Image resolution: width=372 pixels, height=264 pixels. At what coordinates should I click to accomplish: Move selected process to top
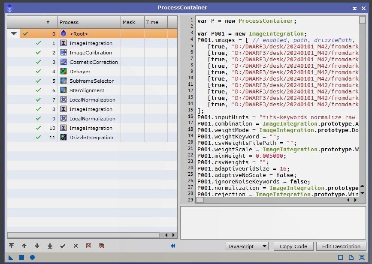tap(12, 246)
